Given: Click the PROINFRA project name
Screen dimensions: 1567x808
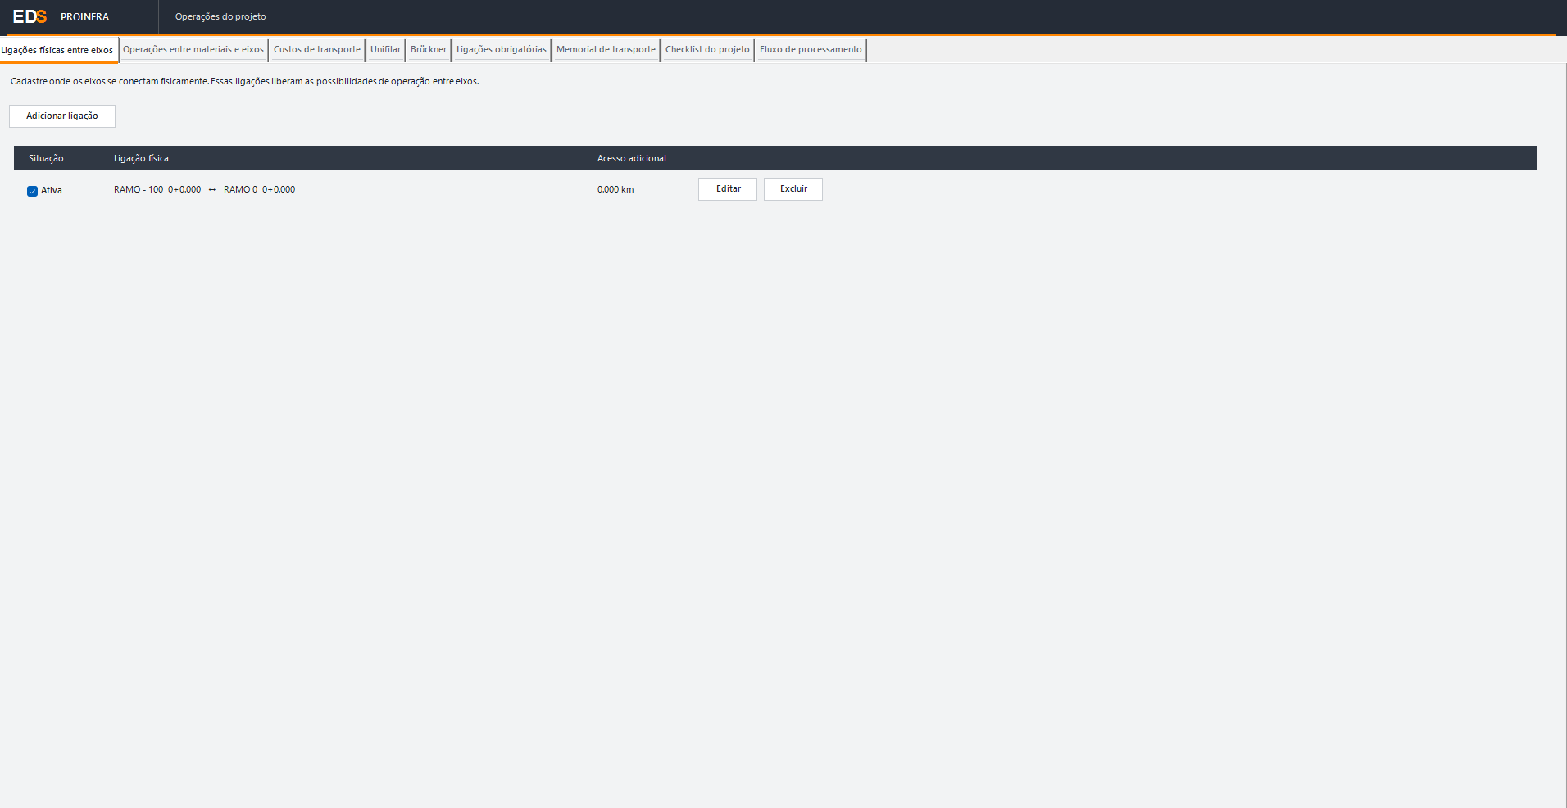Looking at the screenshot, I should (84, 17).
